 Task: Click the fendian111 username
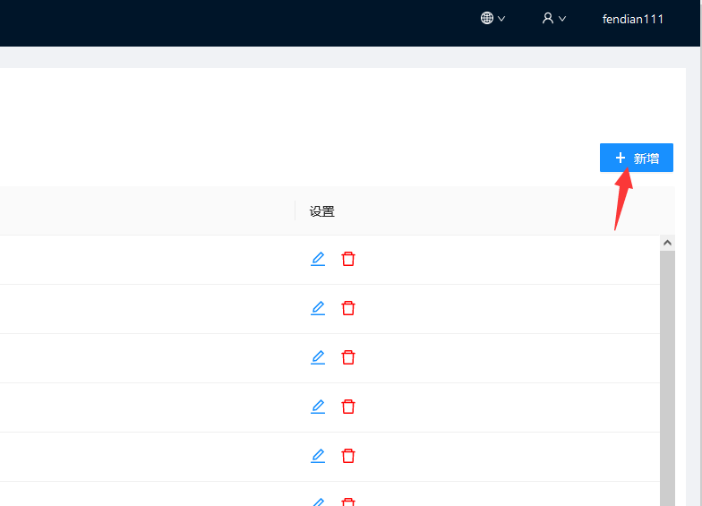[632, 20]
